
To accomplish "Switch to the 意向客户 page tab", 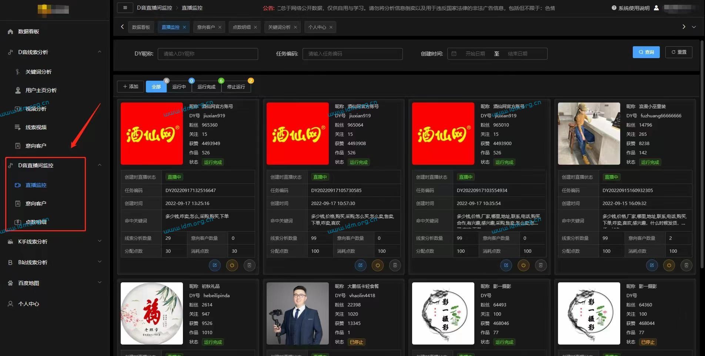I will 206,27.
